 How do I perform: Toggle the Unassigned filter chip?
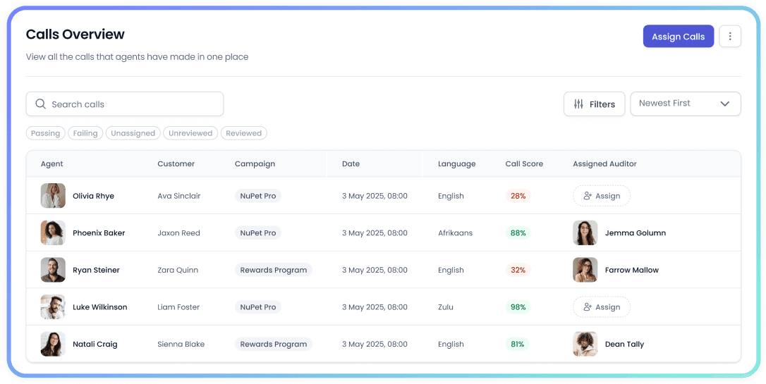(133, 133)
